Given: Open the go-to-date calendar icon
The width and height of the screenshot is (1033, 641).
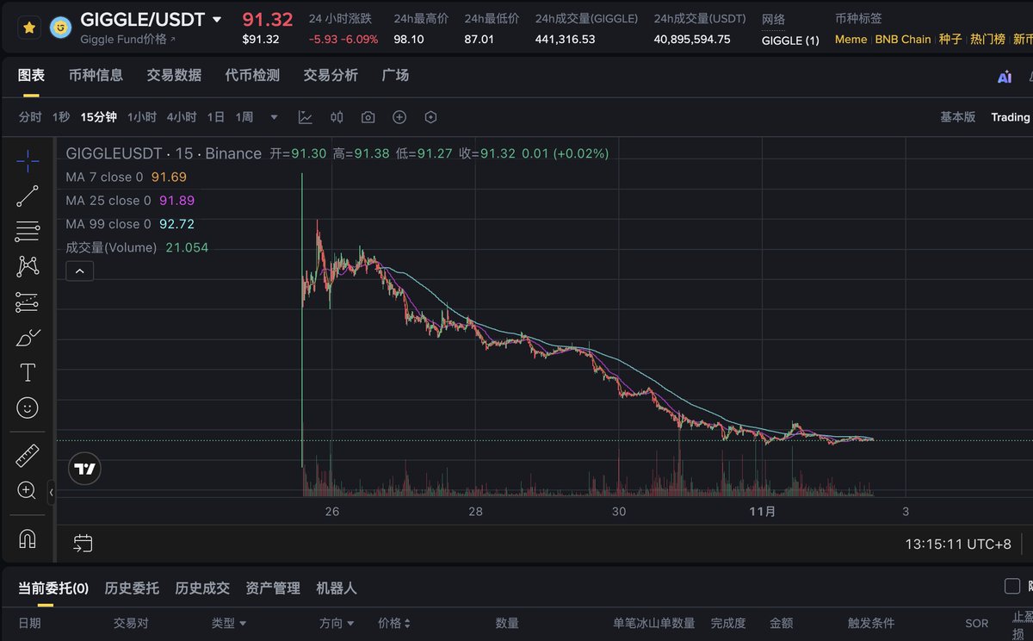Looking at the screenshot, I should point(83,544).
